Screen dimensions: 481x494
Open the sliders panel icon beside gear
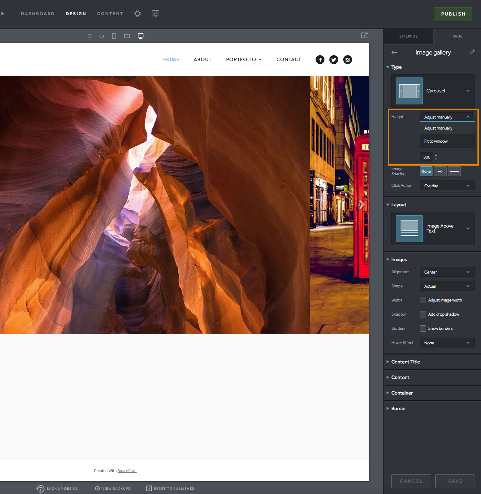(155, 14)
